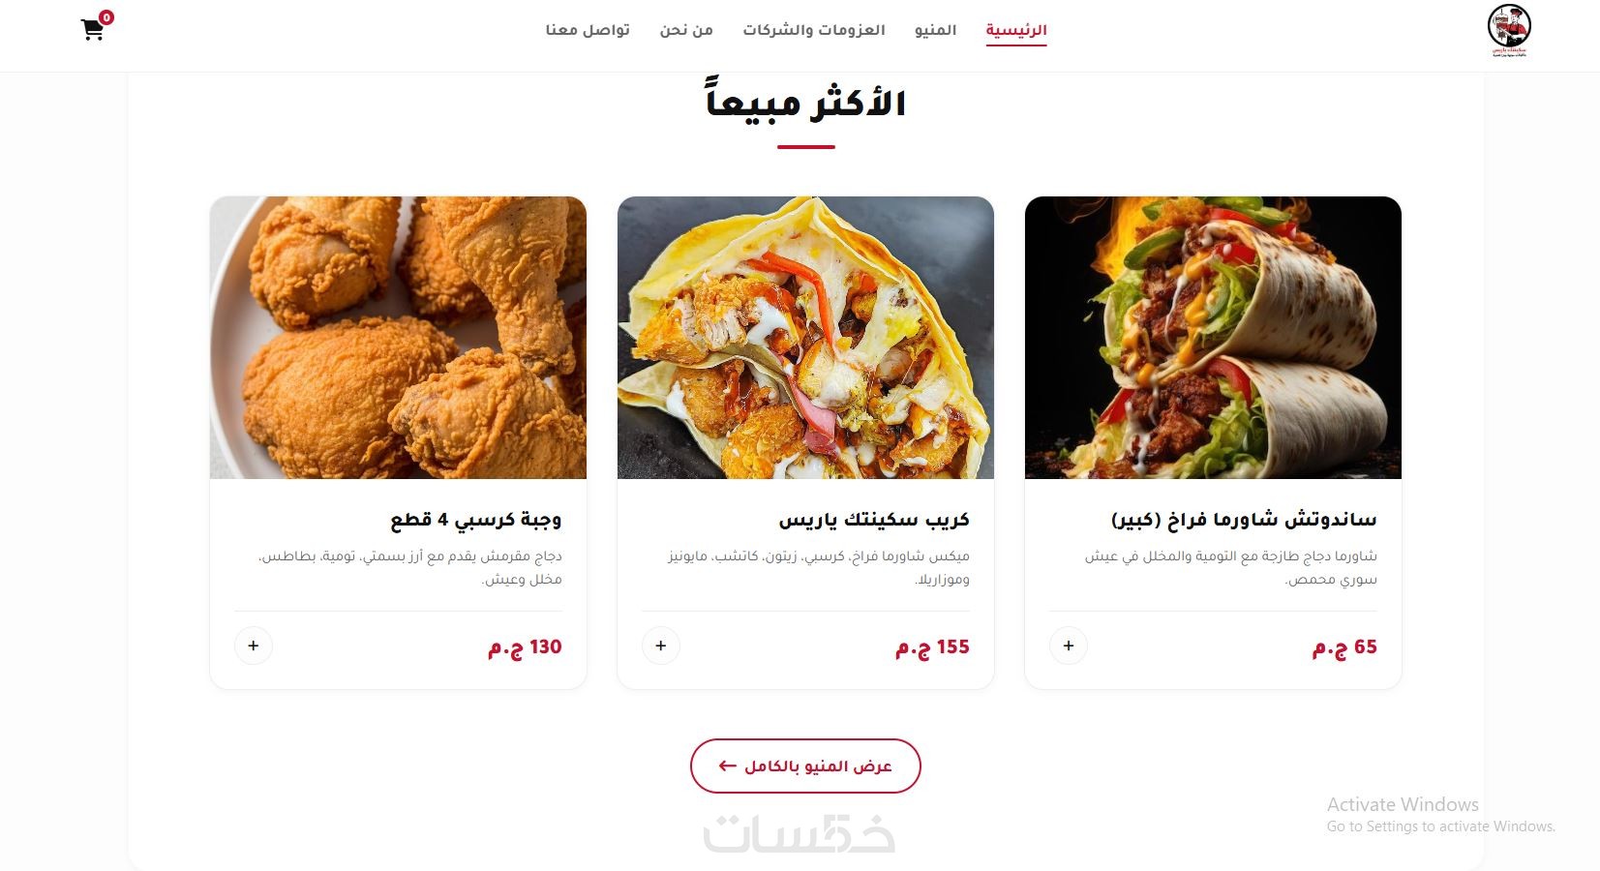
Task: Open the crepe dish photo
Action: coord(805,338)
